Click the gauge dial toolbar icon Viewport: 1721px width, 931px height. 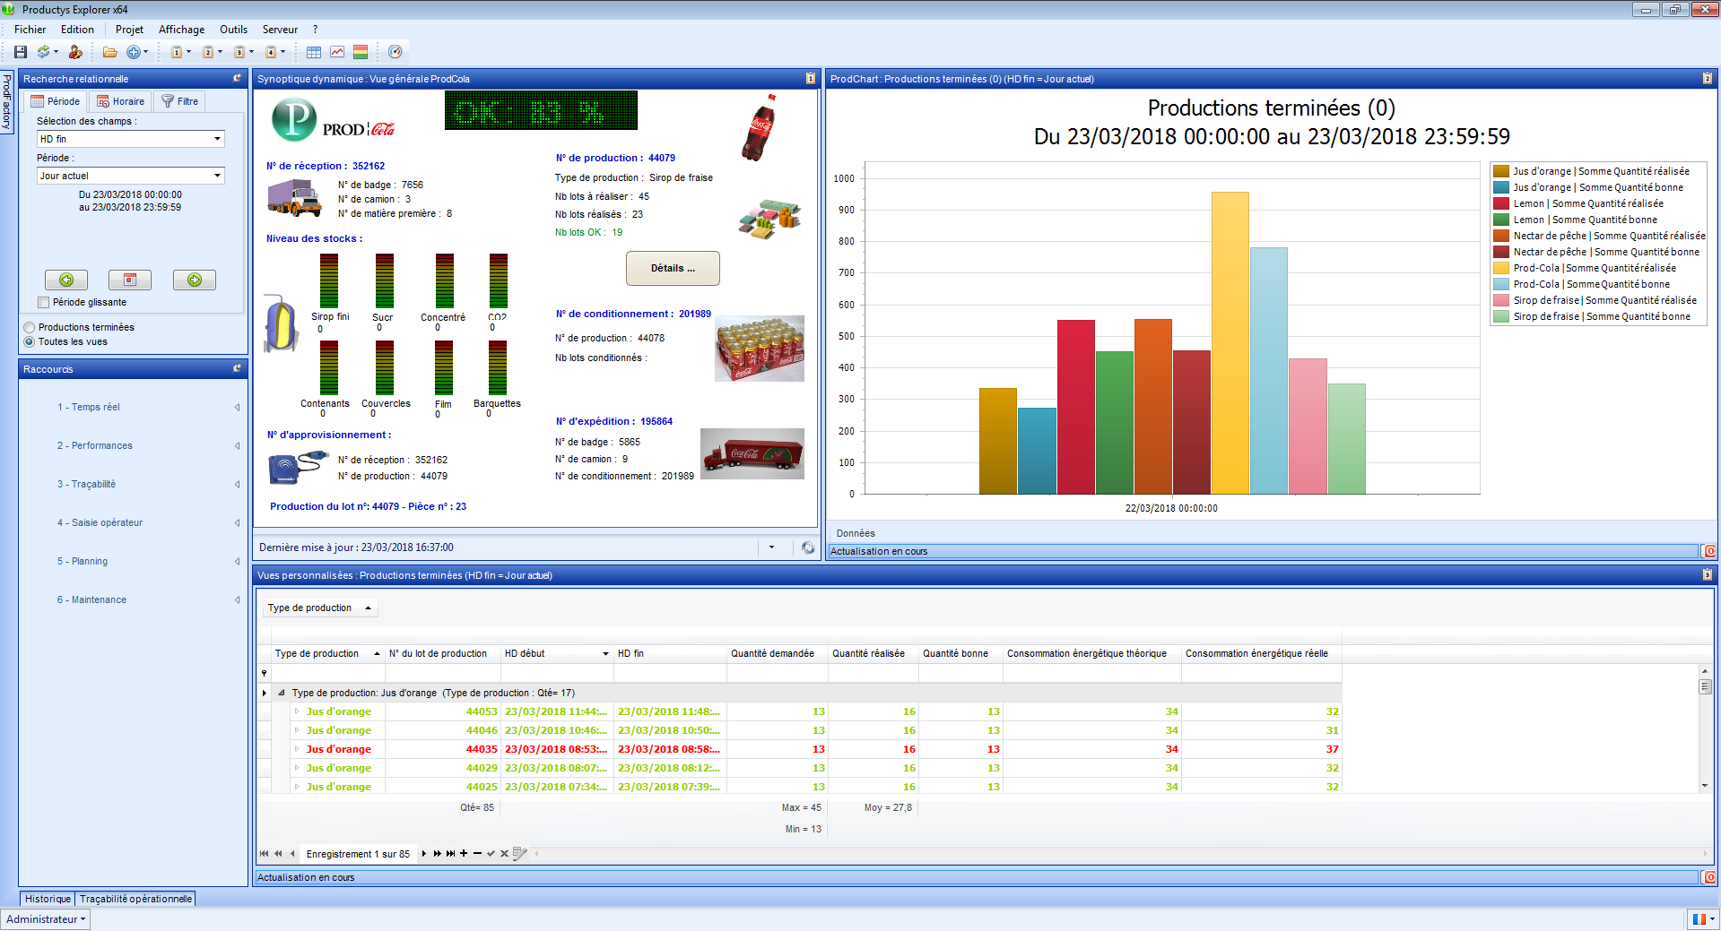pos(395,52)
